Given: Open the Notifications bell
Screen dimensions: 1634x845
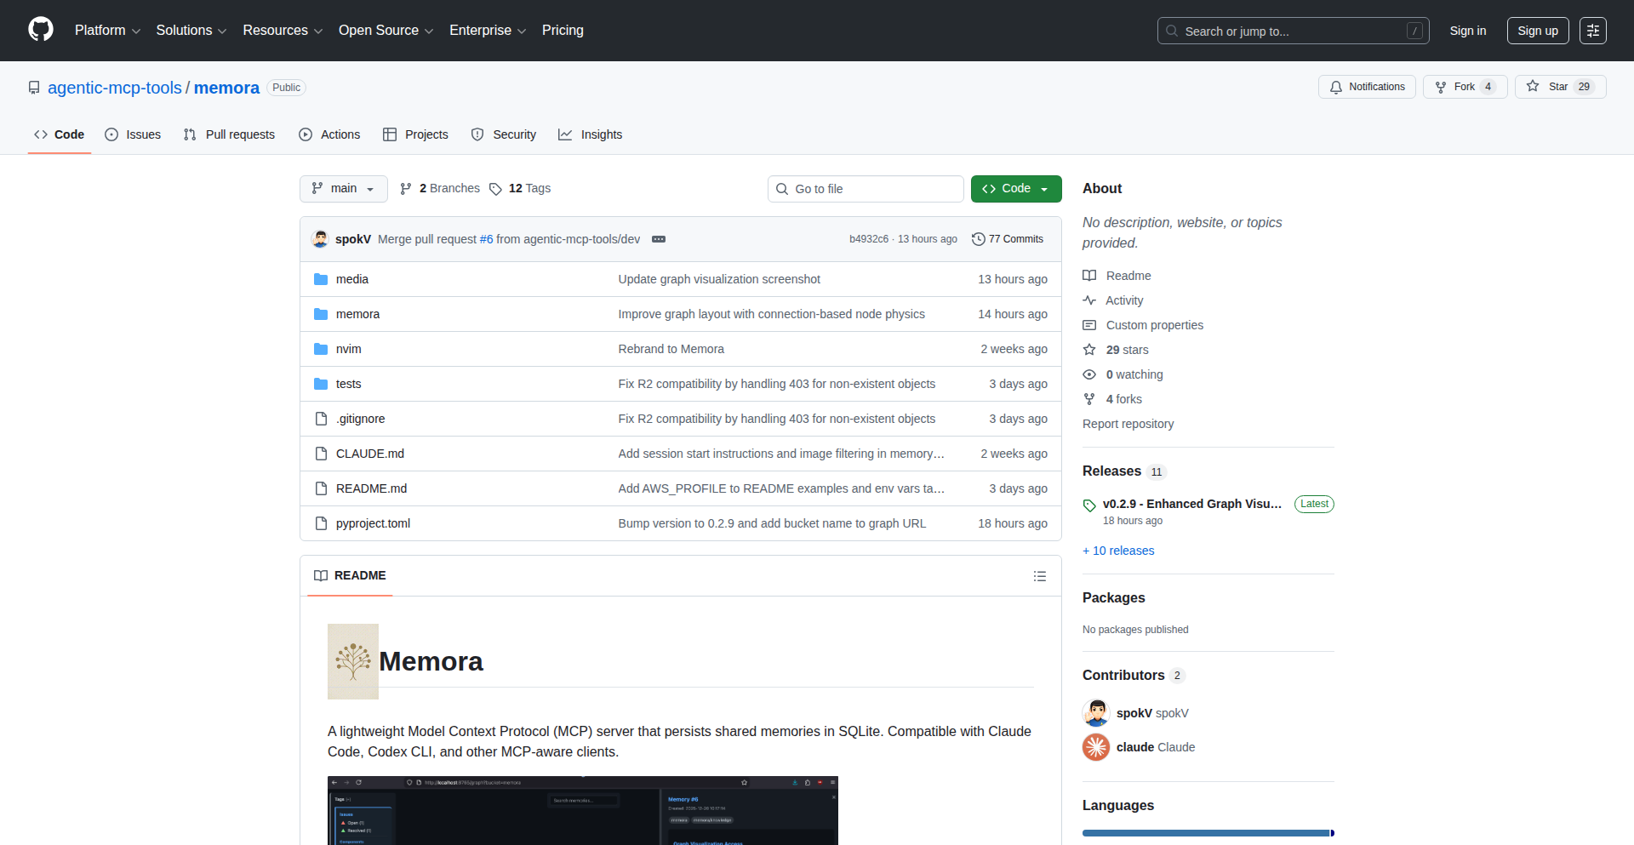Looking at the screenshot, I should point(1336,87).
